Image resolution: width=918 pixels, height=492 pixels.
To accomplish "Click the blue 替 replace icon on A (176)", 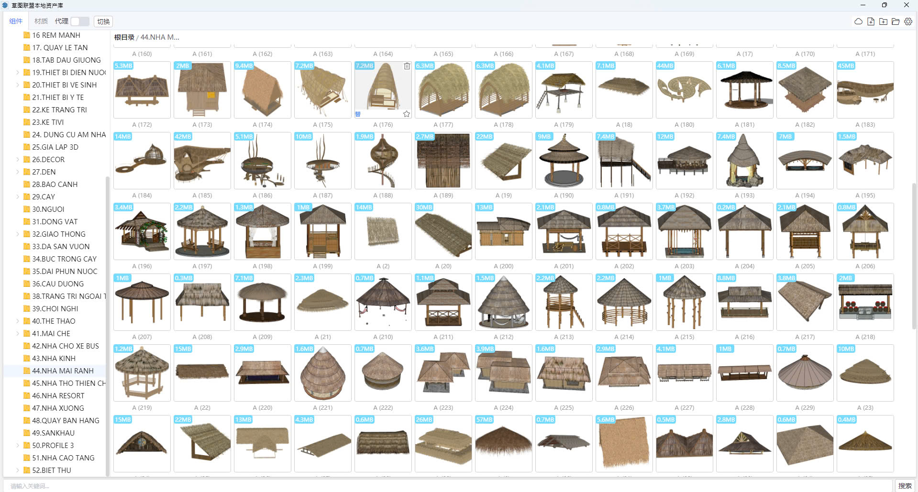I will (x=358, y=114).
